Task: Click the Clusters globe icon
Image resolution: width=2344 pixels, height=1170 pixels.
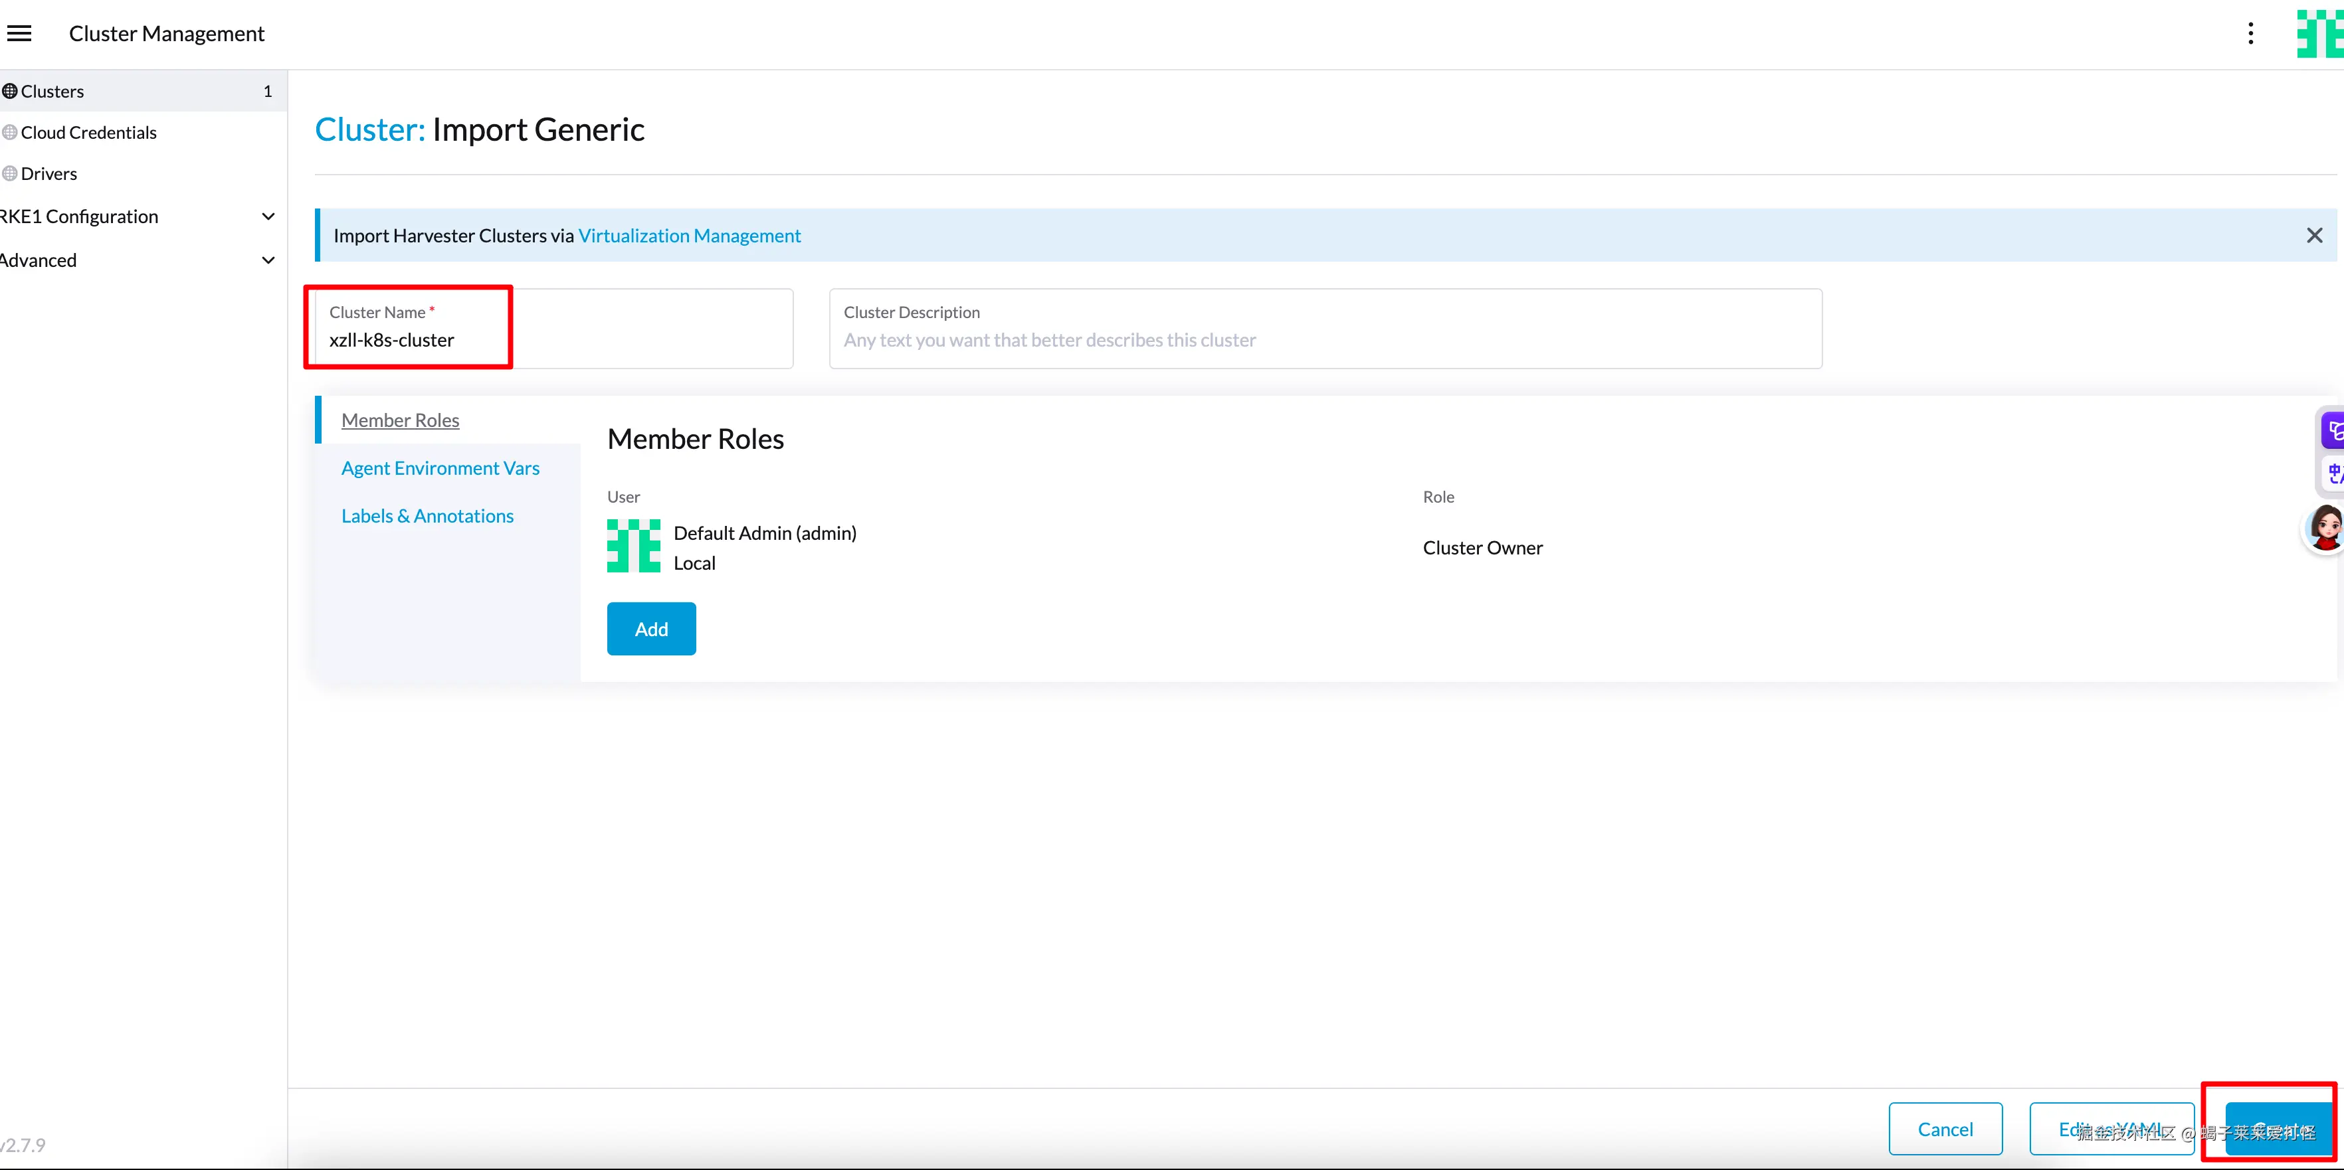Action: coord(10,91)
